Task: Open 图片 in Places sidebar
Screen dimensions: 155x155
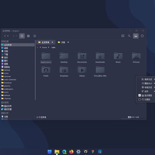Action: pos(18,61)
